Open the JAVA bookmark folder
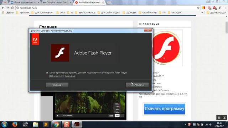 click(61, 13)
